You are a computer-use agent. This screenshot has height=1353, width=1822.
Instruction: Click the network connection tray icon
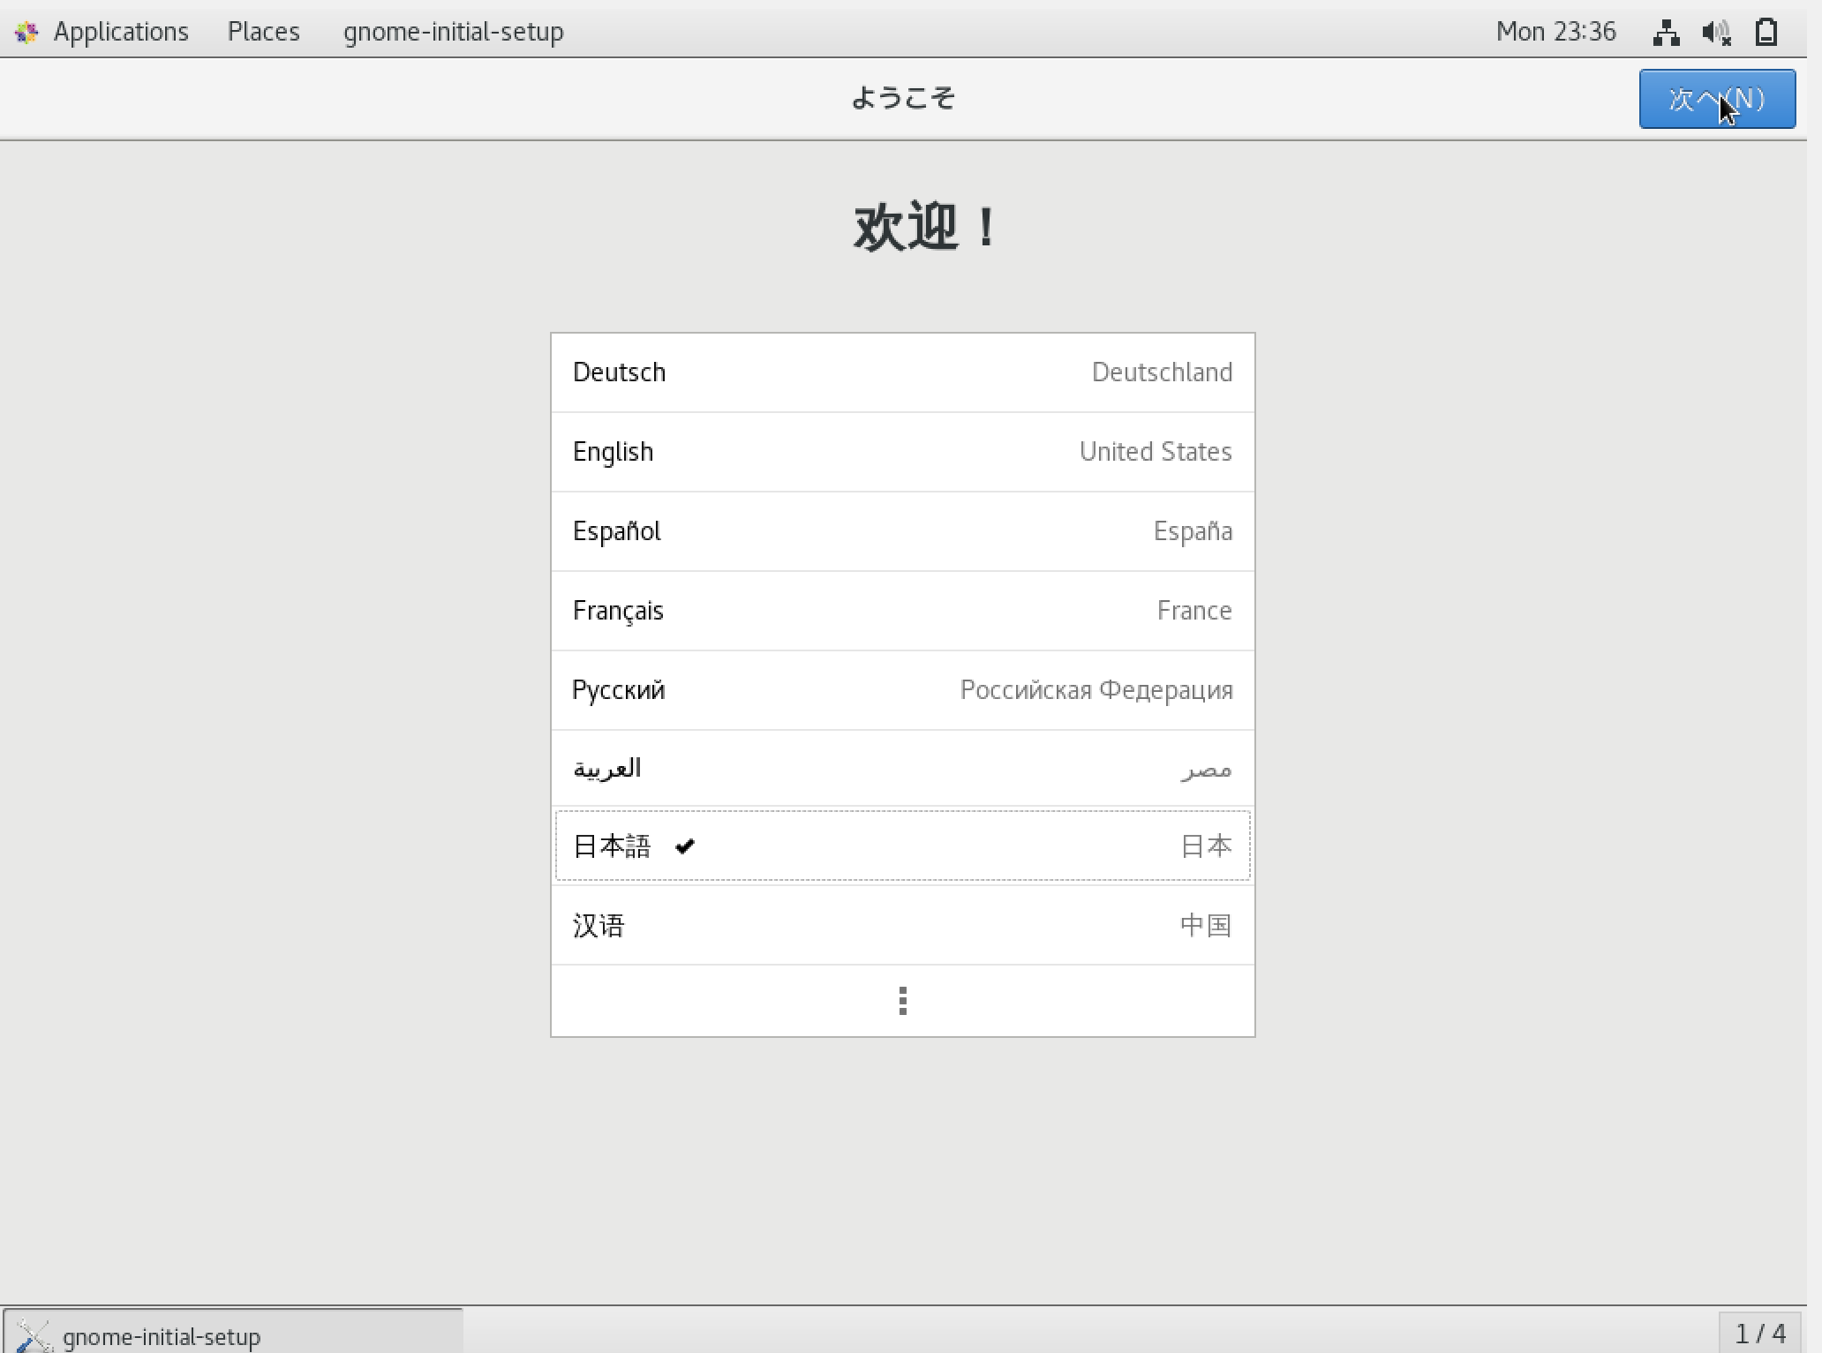click(x=1666, y=33)
